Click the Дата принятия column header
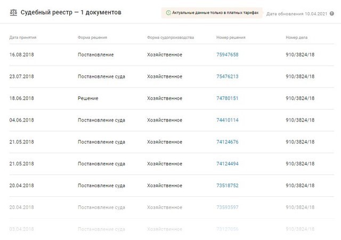This screenshot has height=240, width=341. 23,38
